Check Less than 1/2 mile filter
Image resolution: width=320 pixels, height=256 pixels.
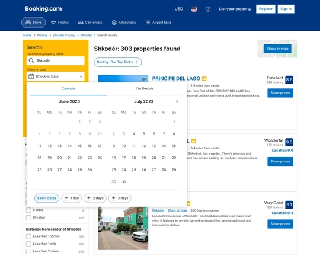(x=28, y=236)
